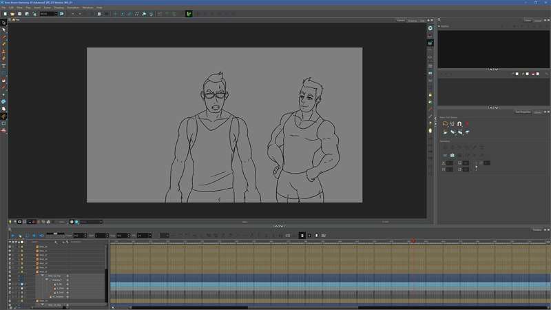The image size is (551, 310).
Task: Click the New scene toolbar icon
Action: [6, 14]
